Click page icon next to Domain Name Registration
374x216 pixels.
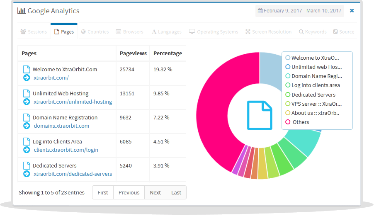point(27,118)
